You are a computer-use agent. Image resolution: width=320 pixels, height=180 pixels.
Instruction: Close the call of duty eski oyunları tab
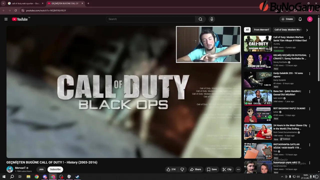point(42,3)
